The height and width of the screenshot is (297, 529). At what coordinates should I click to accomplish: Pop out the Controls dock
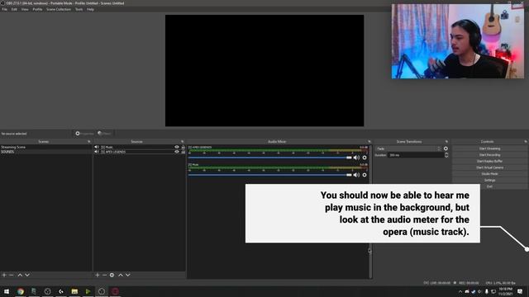tap(526, 142)
